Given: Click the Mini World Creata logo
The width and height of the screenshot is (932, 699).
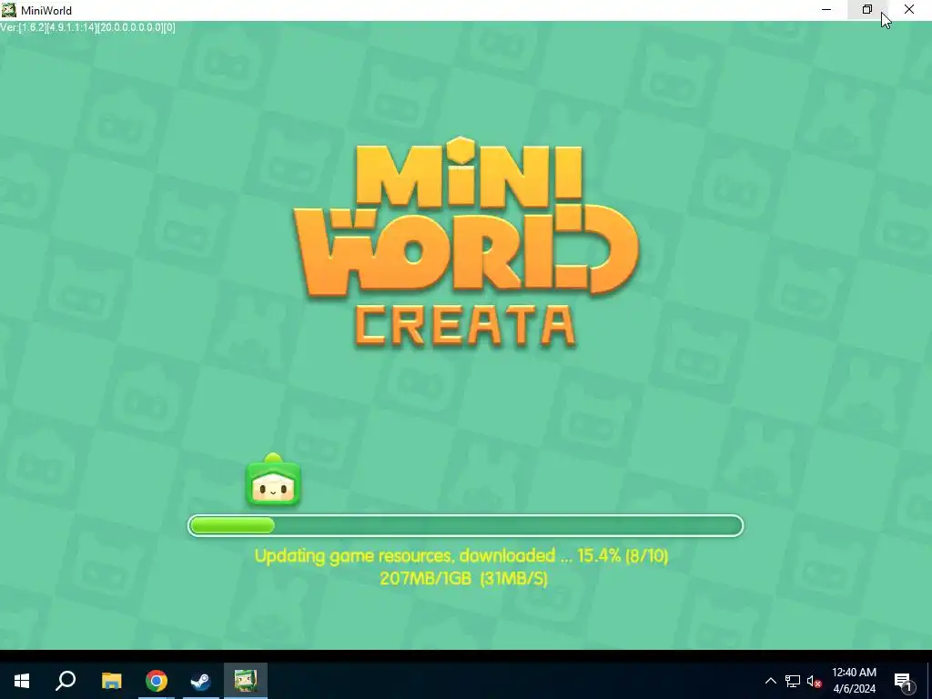Looking at the screenshot, I should [x=466, y=242].
